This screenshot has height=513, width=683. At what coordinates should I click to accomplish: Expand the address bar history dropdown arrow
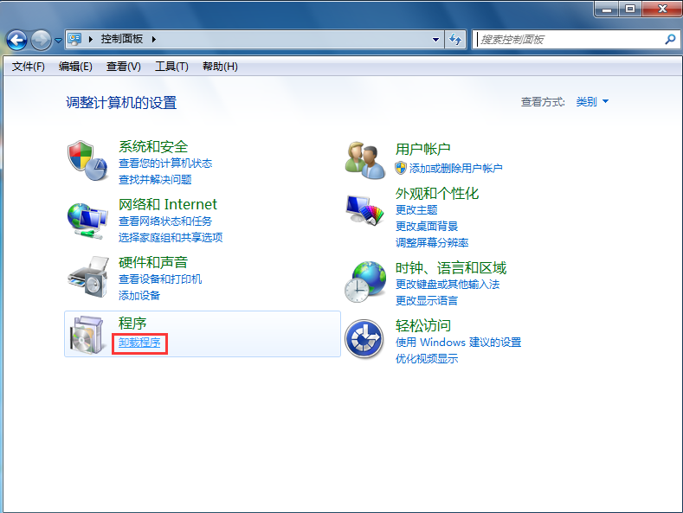tap(436, 40)
